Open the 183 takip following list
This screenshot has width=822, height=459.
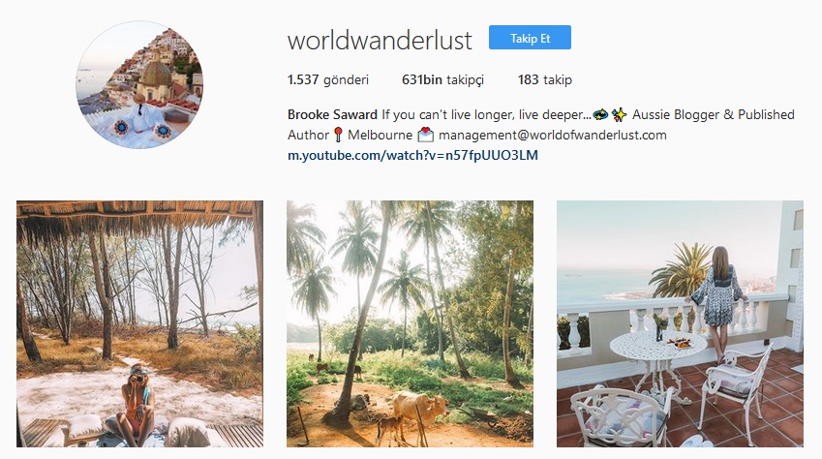(x=545, y=79)
